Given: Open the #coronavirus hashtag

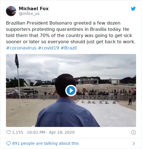Looking at the screenshot, I should click(x=21, y=48).
